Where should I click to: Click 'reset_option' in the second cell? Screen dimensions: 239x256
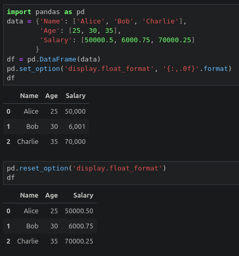click(44, 168)
